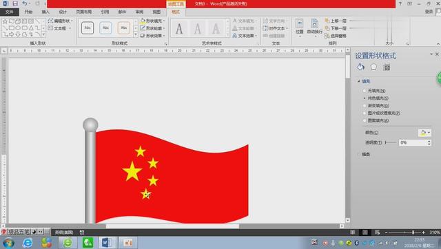Select the Solid fill (纯色填充) option

click(x=376, y=98)
